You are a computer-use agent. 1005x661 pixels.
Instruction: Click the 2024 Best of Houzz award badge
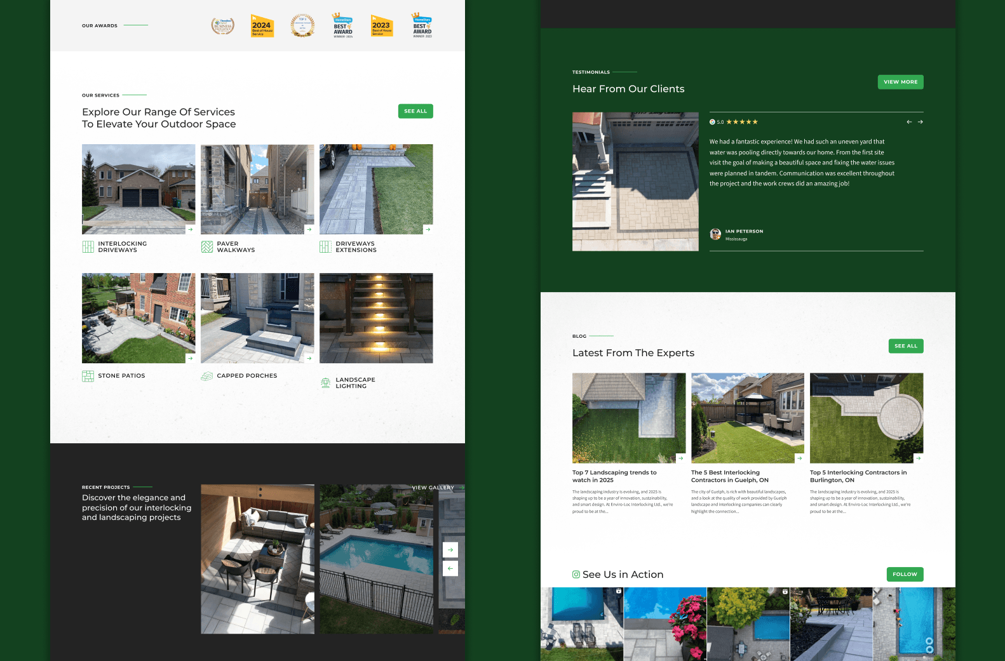coord(262,26)
